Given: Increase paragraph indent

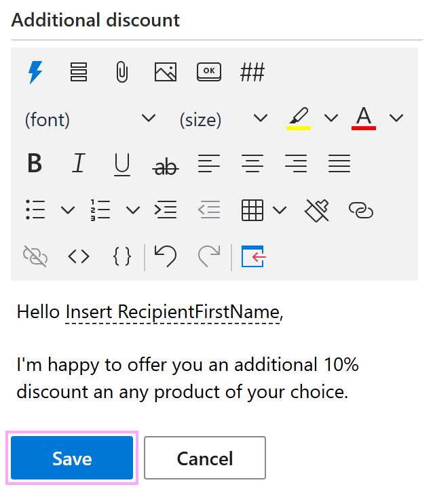Looking at the screenshot, I should point(166,211).
